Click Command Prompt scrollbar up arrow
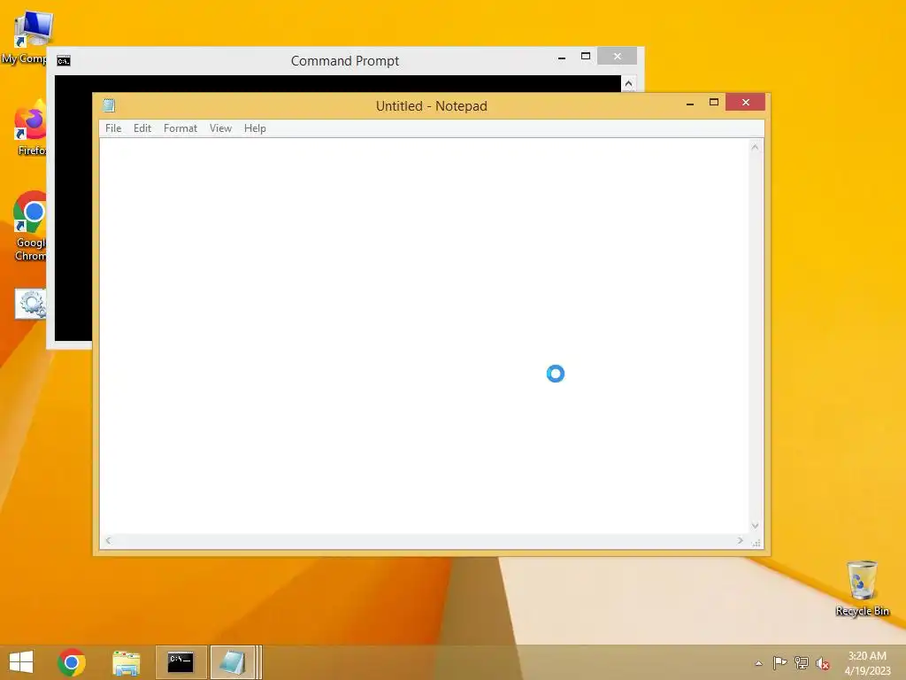The image size is (906, 680). [629, 84]
